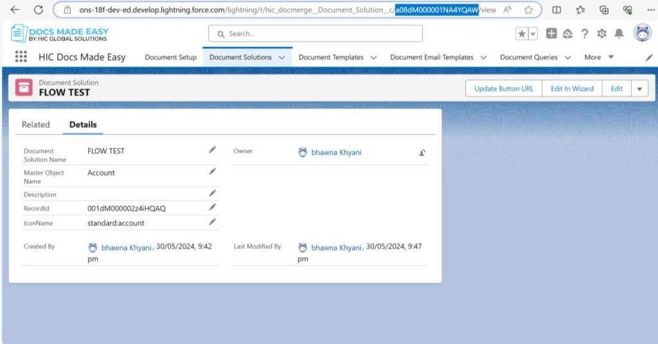This screenshot has height=344, width=658.
Task: Open the read aloud icon in the address bar
Action: 508,10
